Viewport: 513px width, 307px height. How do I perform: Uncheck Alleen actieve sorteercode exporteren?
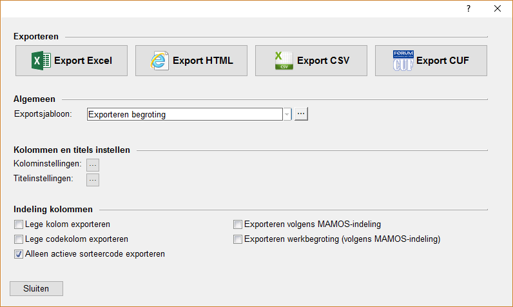19,254
